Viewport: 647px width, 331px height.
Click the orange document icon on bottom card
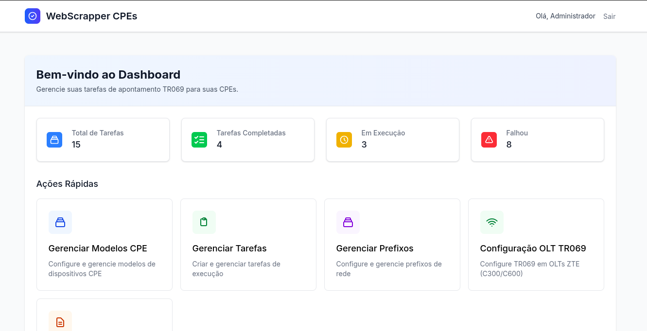pyautogui.click(x=60, y=321)
